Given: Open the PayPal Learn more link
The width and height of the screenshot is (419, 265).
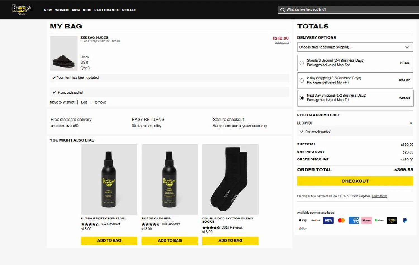Looking at the screenshot, I should [x=379, y=196].
